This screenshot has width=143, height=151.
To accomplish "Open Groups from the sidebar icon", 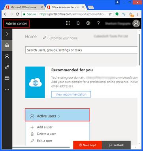I will 7,67.
